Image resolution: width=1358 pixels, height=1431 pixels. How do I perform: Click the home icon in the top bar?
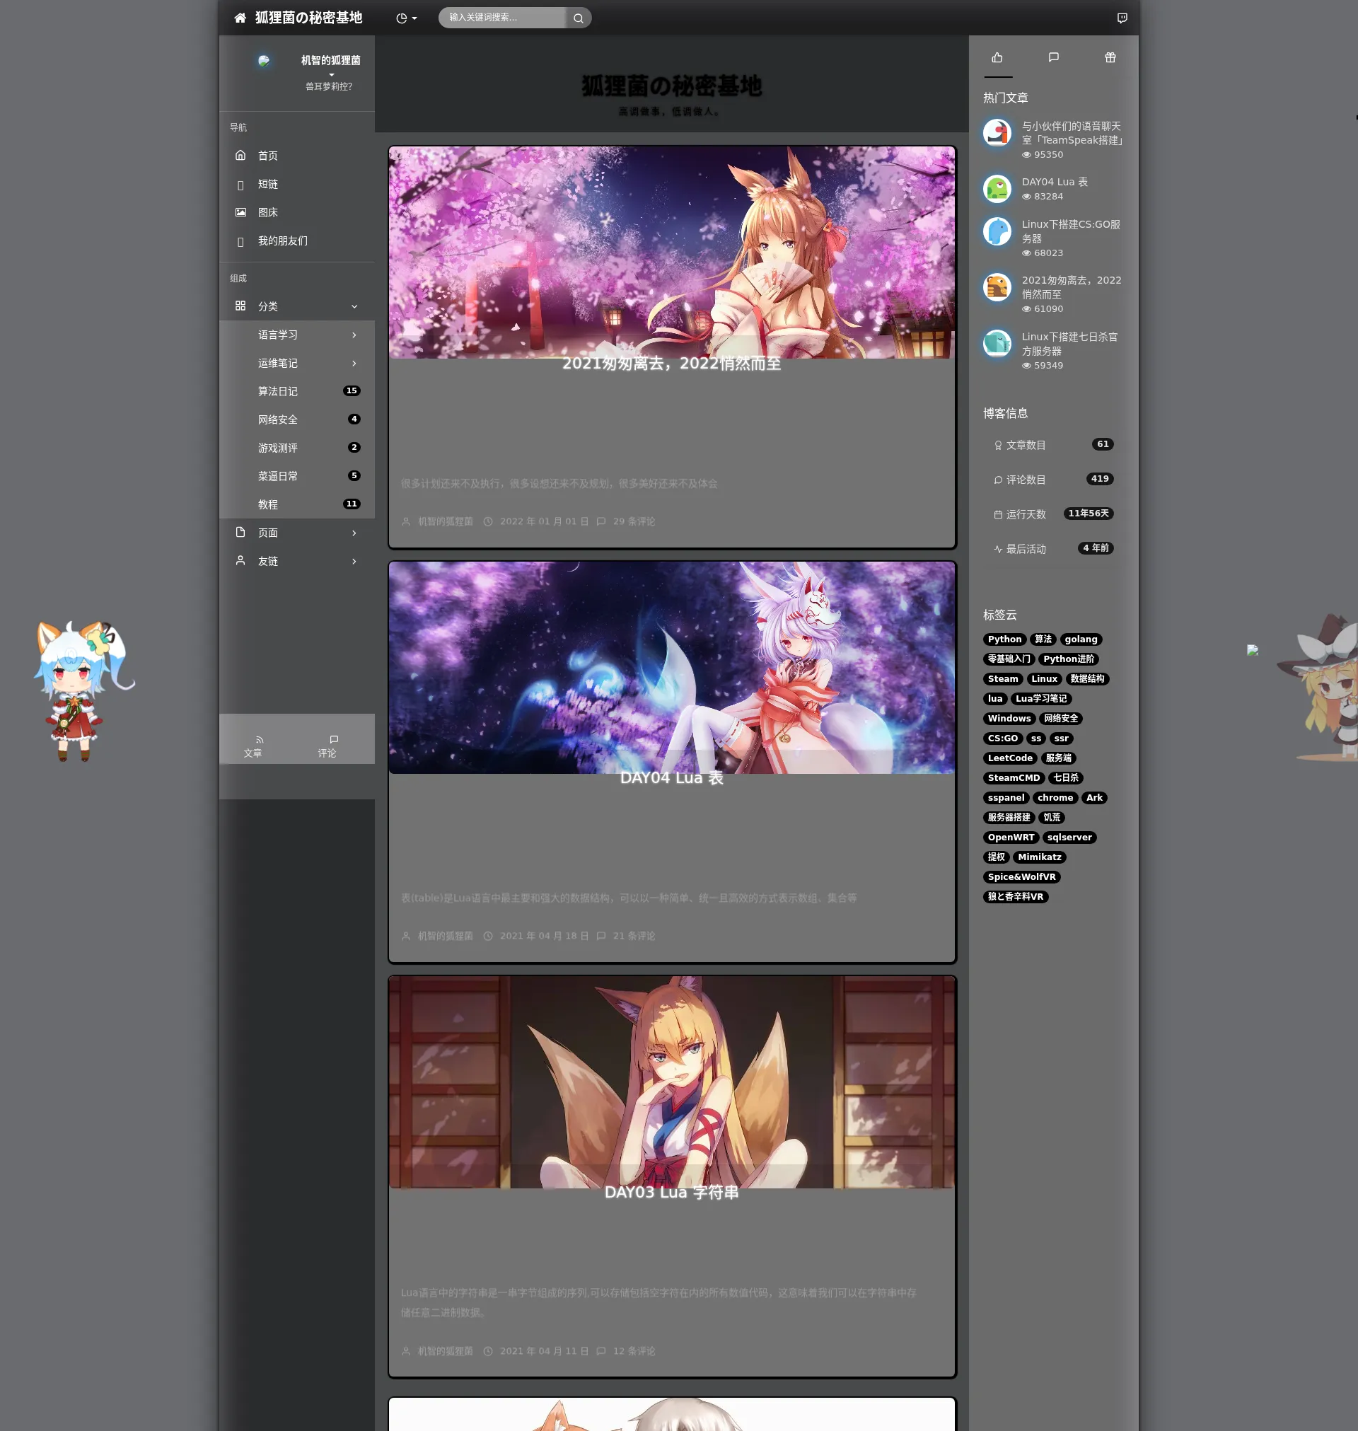click(240, 18)
